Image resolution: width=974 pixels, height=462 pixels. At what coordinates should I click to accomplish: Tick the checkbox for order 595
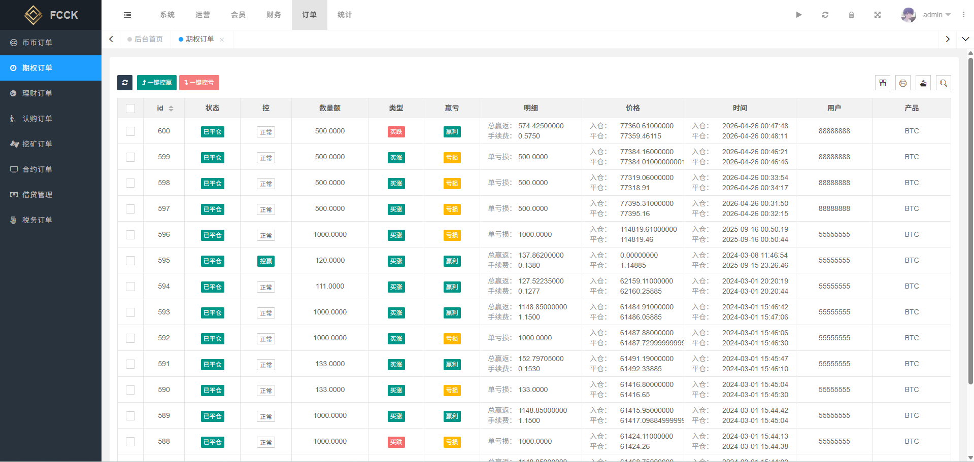pyautogui.click(x=130, y=261)
